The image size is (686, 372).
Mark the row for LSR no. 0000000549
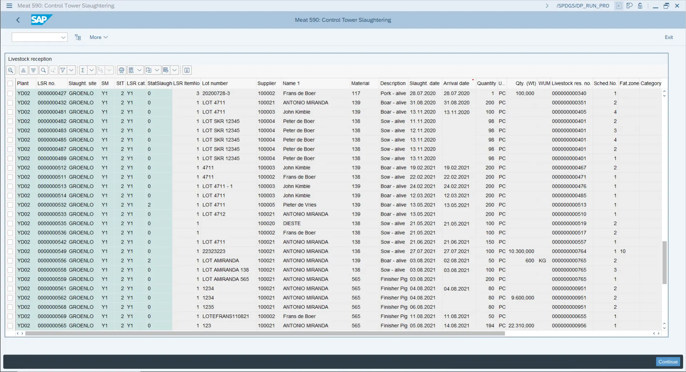(x=10, y=251)
